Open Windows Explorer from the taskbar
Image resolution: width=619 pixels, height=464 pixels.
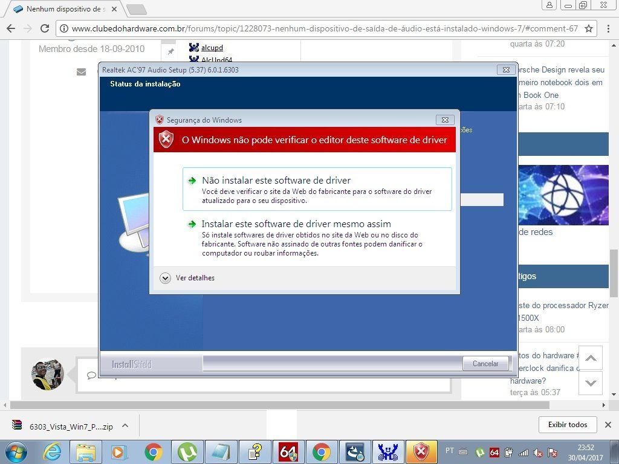(x=86, y=452)
